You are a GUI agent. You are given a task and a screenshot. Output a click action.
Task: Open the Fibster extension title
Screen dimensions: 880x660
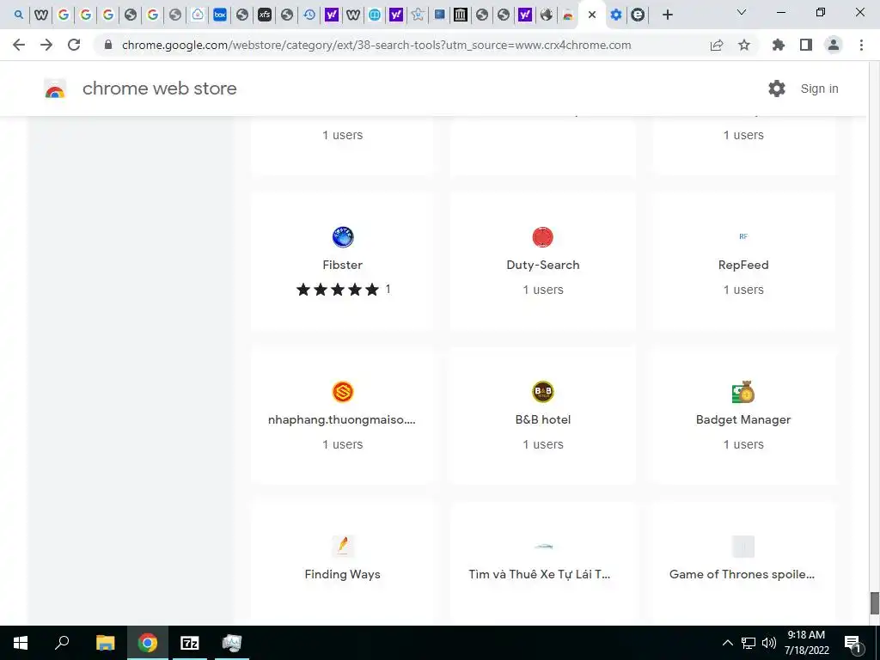[342, 265]
